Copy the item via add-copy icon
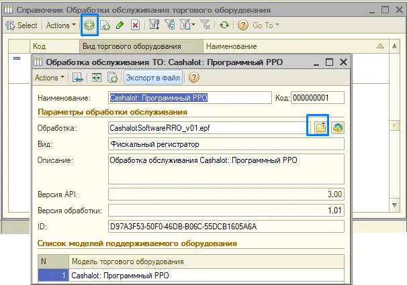Screen dimensions: 407x285 tap(105, 25)
